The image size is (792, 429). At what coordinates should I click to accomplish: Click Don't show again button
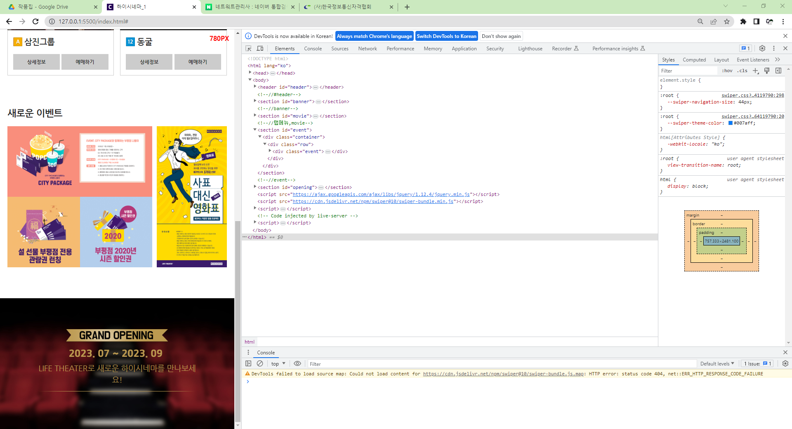tap(501, 36)
